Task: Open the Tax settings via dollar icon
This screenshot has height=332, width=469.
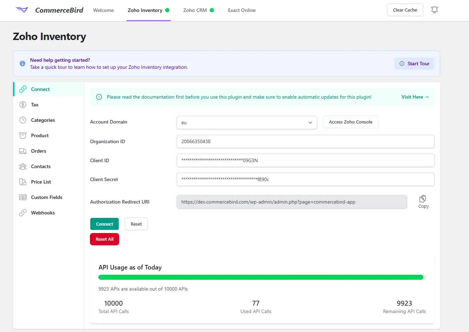Action: (x=22, y=105)
